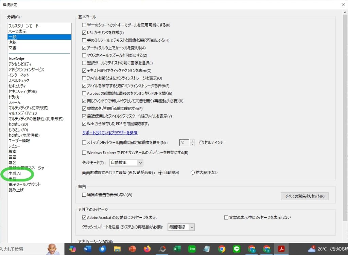Expand the クラッシュレポートを送信 dropdown

pyautogui.click(x=181, y=227)
